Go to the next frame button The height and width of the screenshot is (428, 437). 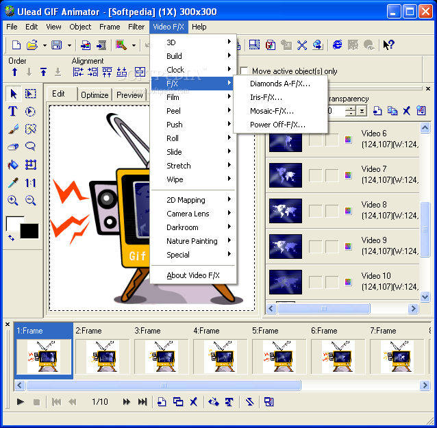coord(126,401)
